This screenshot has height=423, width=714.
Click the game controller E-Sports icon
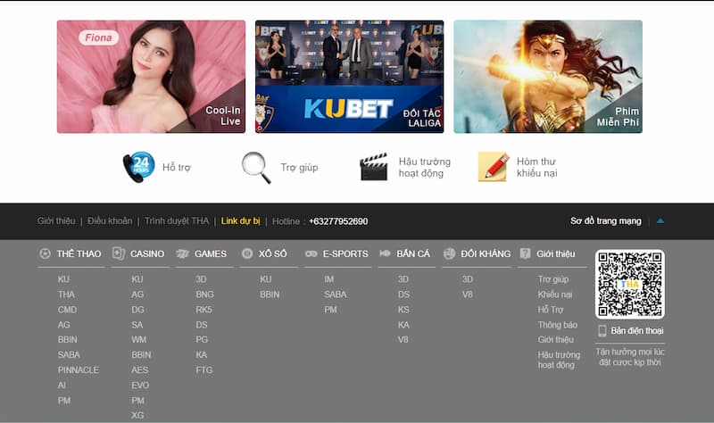coord(311,253)
